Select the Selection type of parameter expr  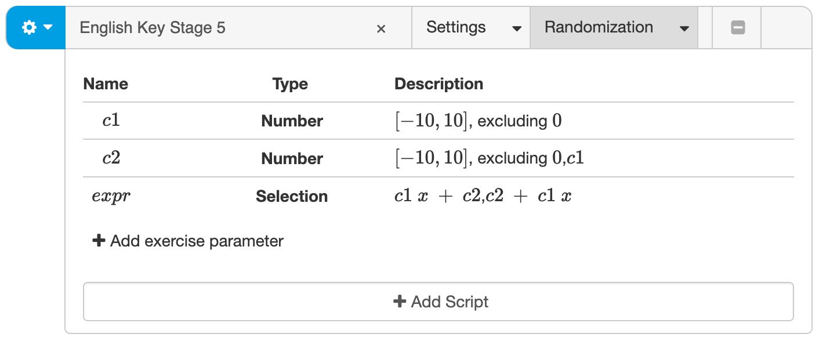[x=292, y=196]
